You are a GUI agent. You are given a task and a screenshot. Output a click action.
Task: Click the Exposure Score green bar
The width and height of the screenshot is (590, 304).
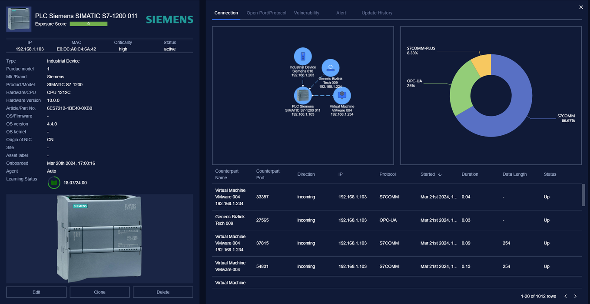click(x=89, y=24)
